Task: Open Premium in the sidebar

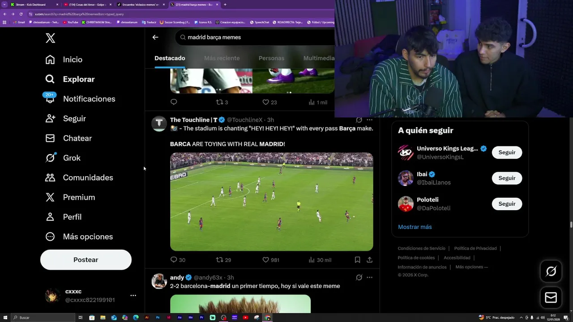Action: pos(70,197)
